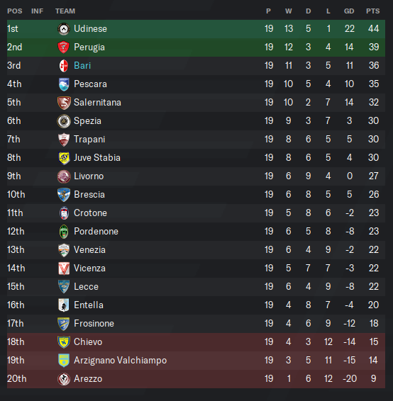
Task: Sort by GD column header
Action: pos(349,11)
